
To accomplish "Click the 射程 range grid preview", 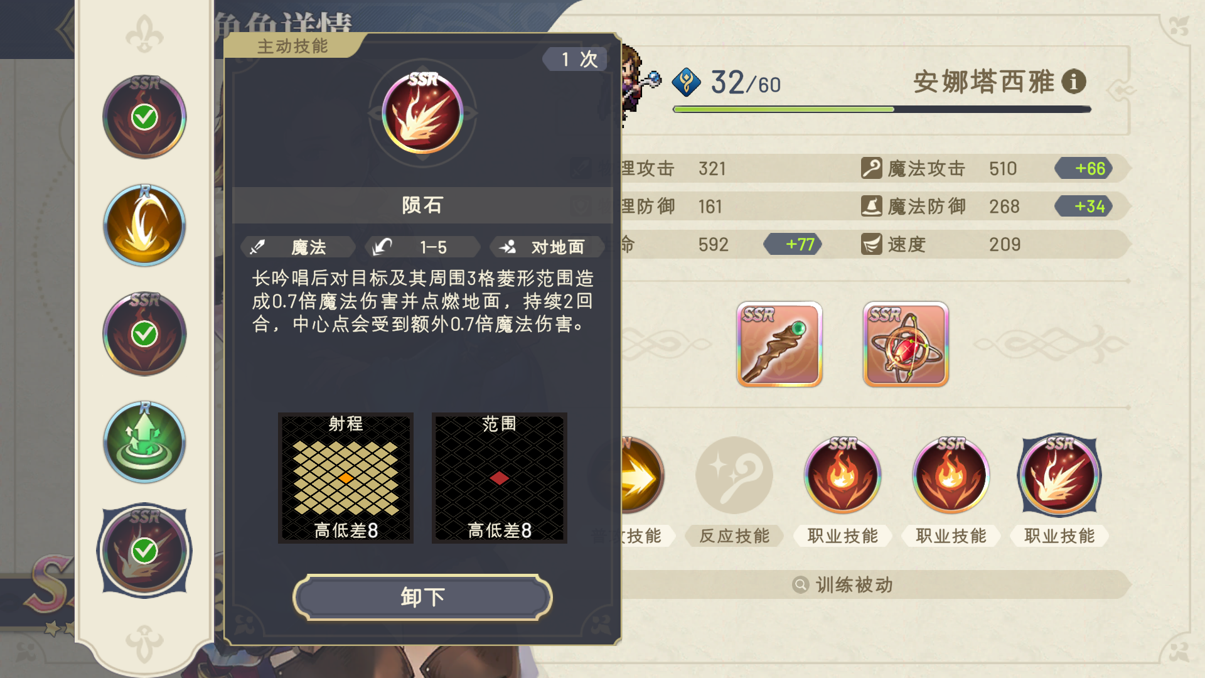I will [346, 478].
